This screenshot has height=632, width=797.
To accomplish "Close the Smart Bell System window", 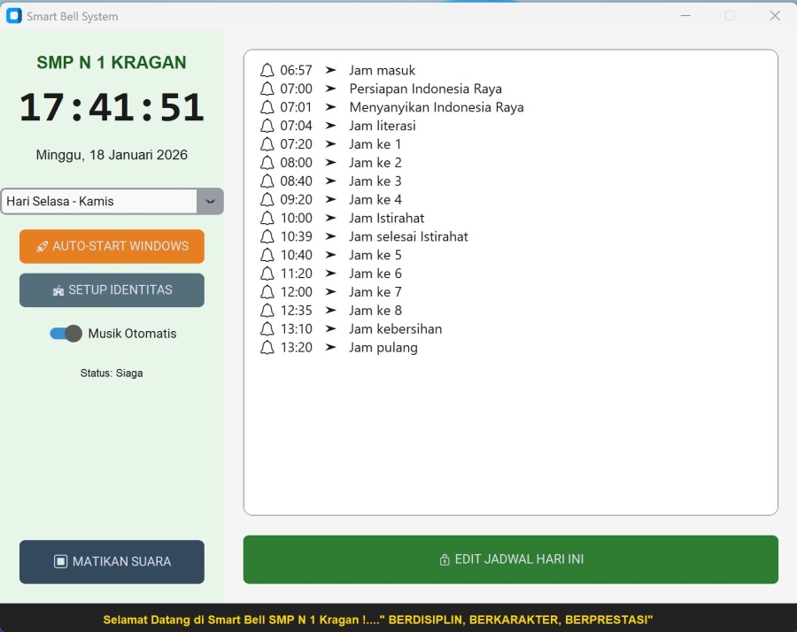I will tap(775, 16).
